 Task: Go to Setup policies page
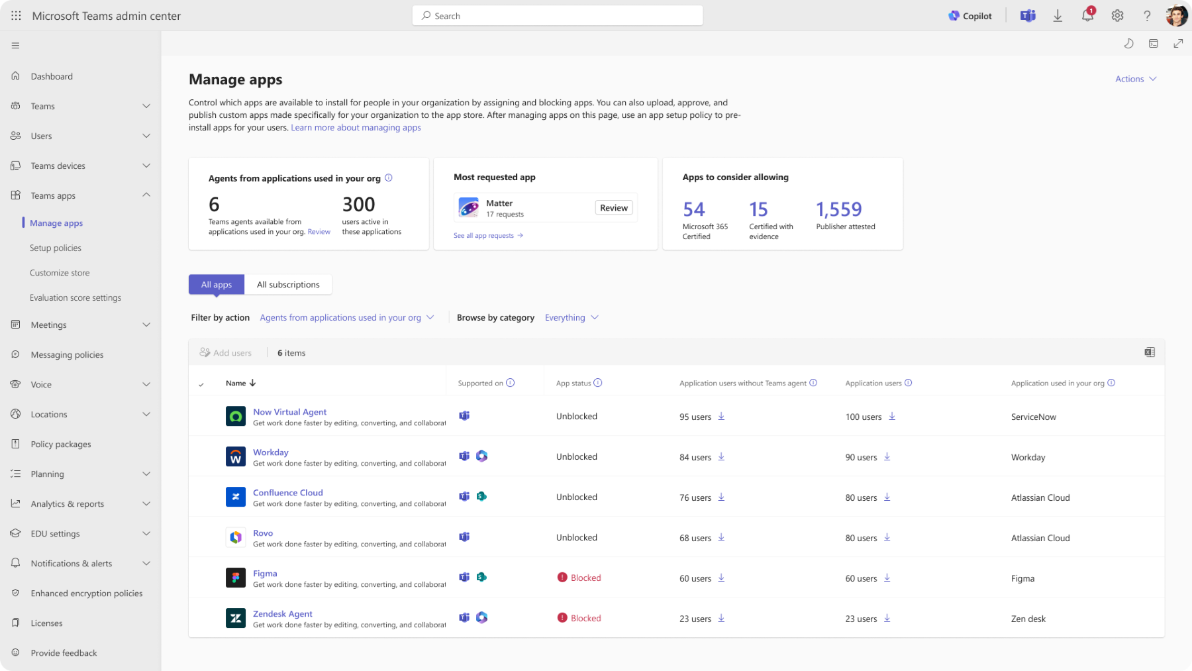coord(56,248)
